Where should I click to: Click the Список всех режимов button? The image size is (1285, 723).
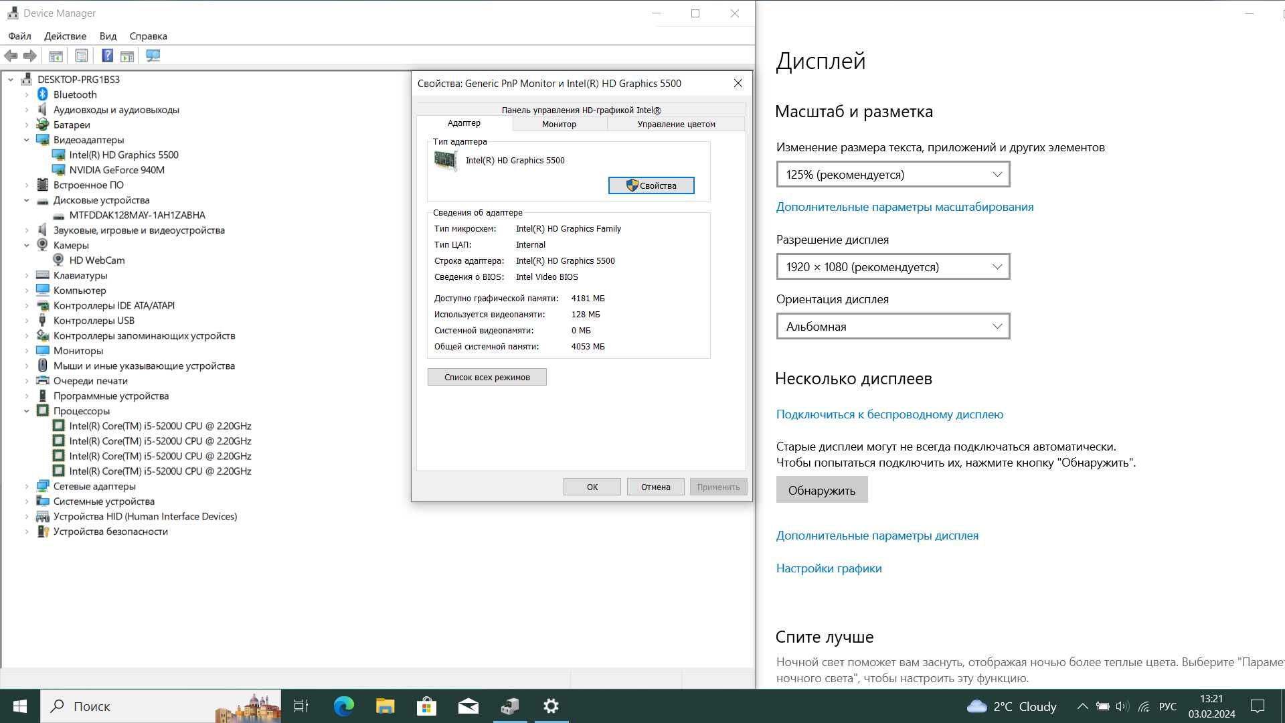point(487,377)
